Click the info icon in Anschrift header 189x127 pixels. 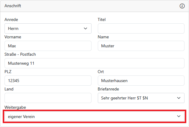[182, 6]
